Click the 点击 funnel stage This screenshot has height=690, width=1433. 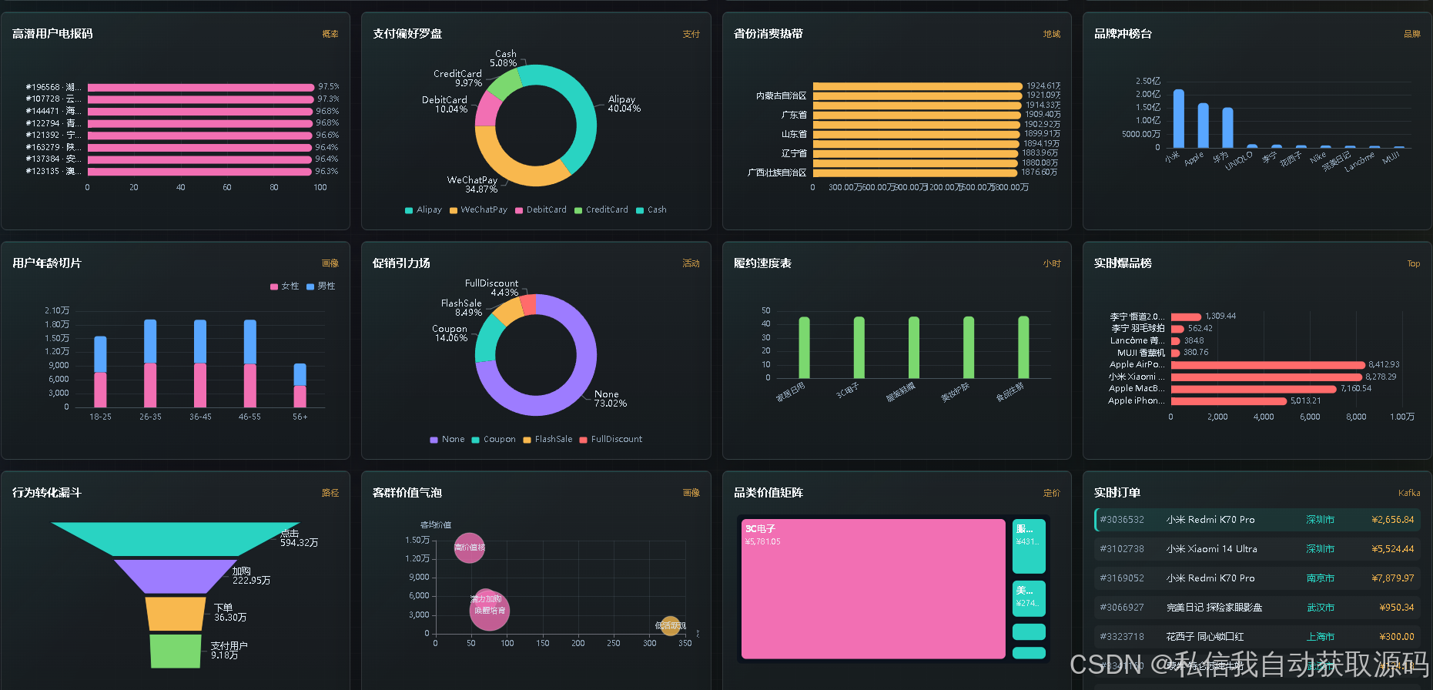click(x=175, y=538)
